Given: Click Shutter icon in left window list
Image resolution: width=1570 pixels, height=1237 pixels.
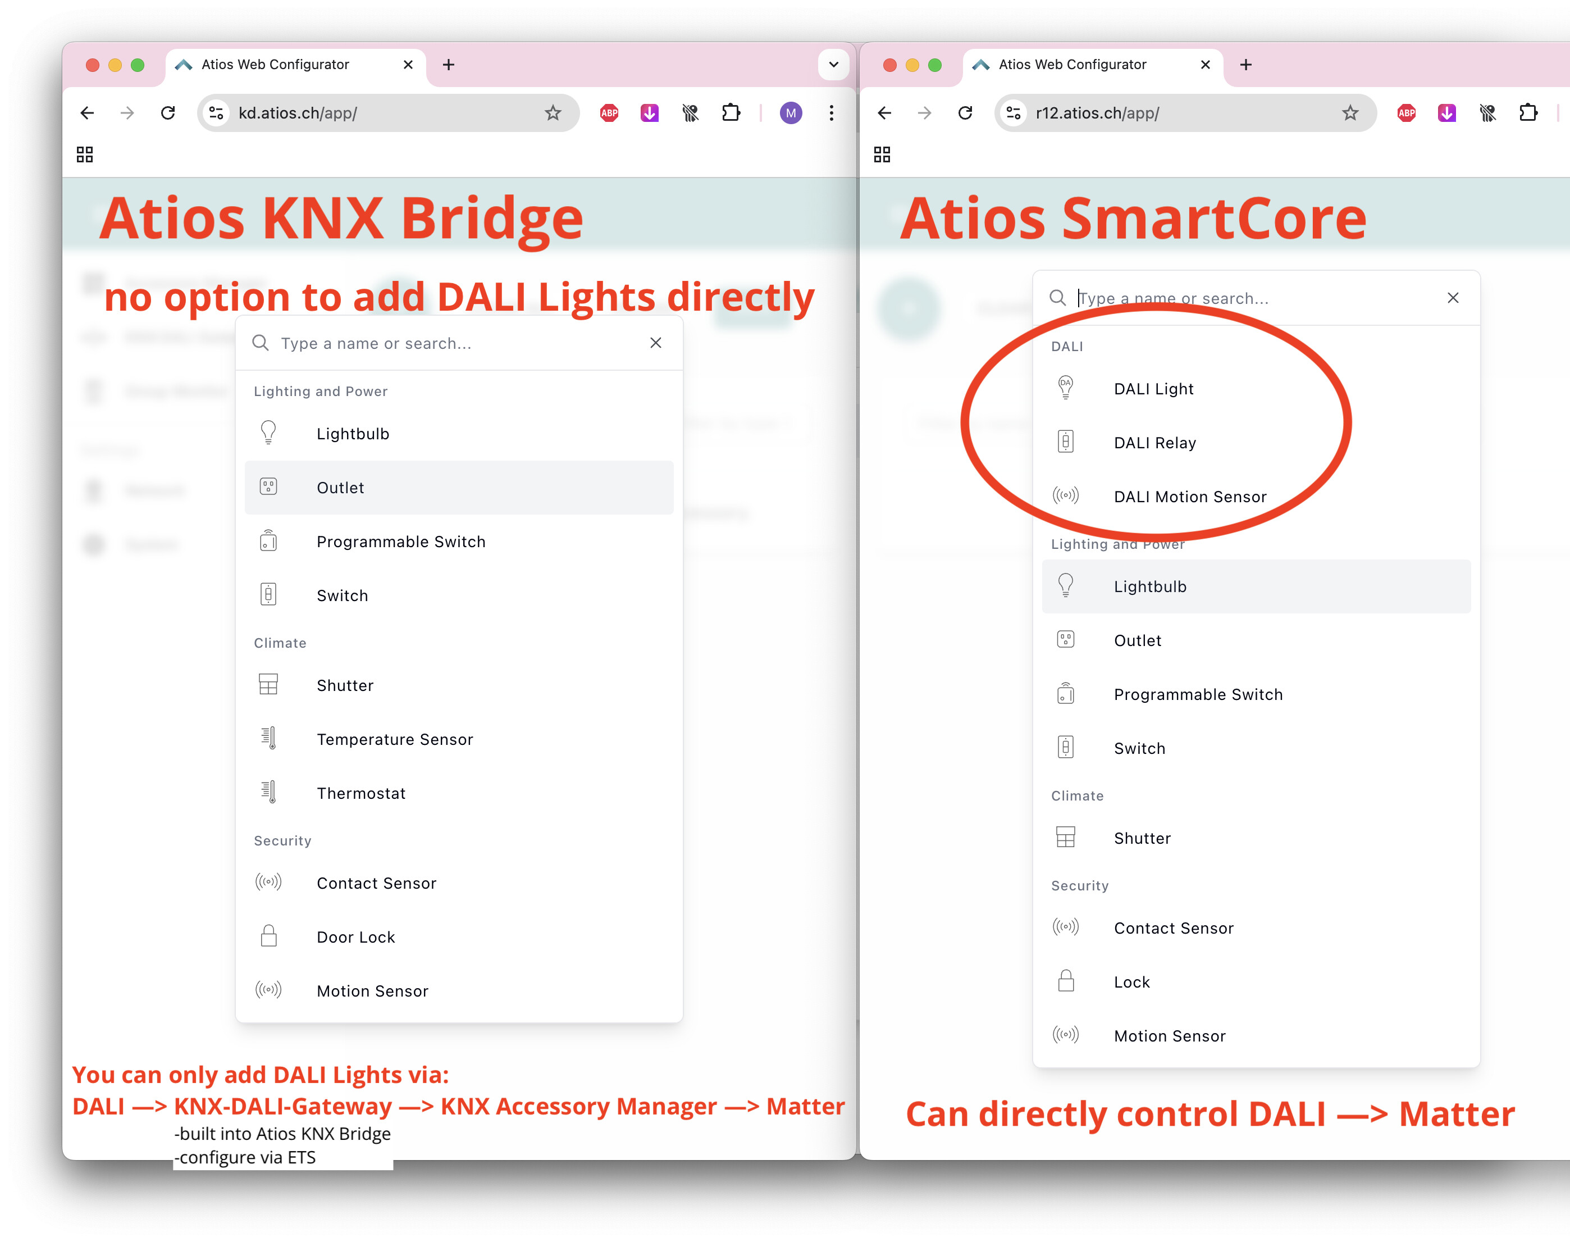Looking at the screenshot, I should coord(268,684).
